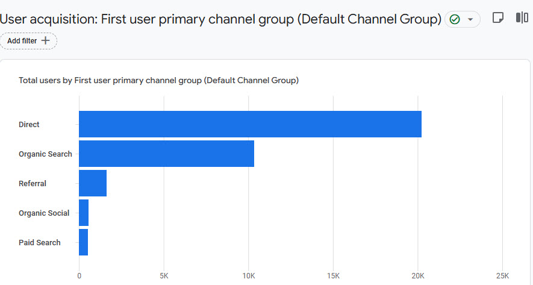
Task: Select the Organic Search bar
Action: (166, 154)
